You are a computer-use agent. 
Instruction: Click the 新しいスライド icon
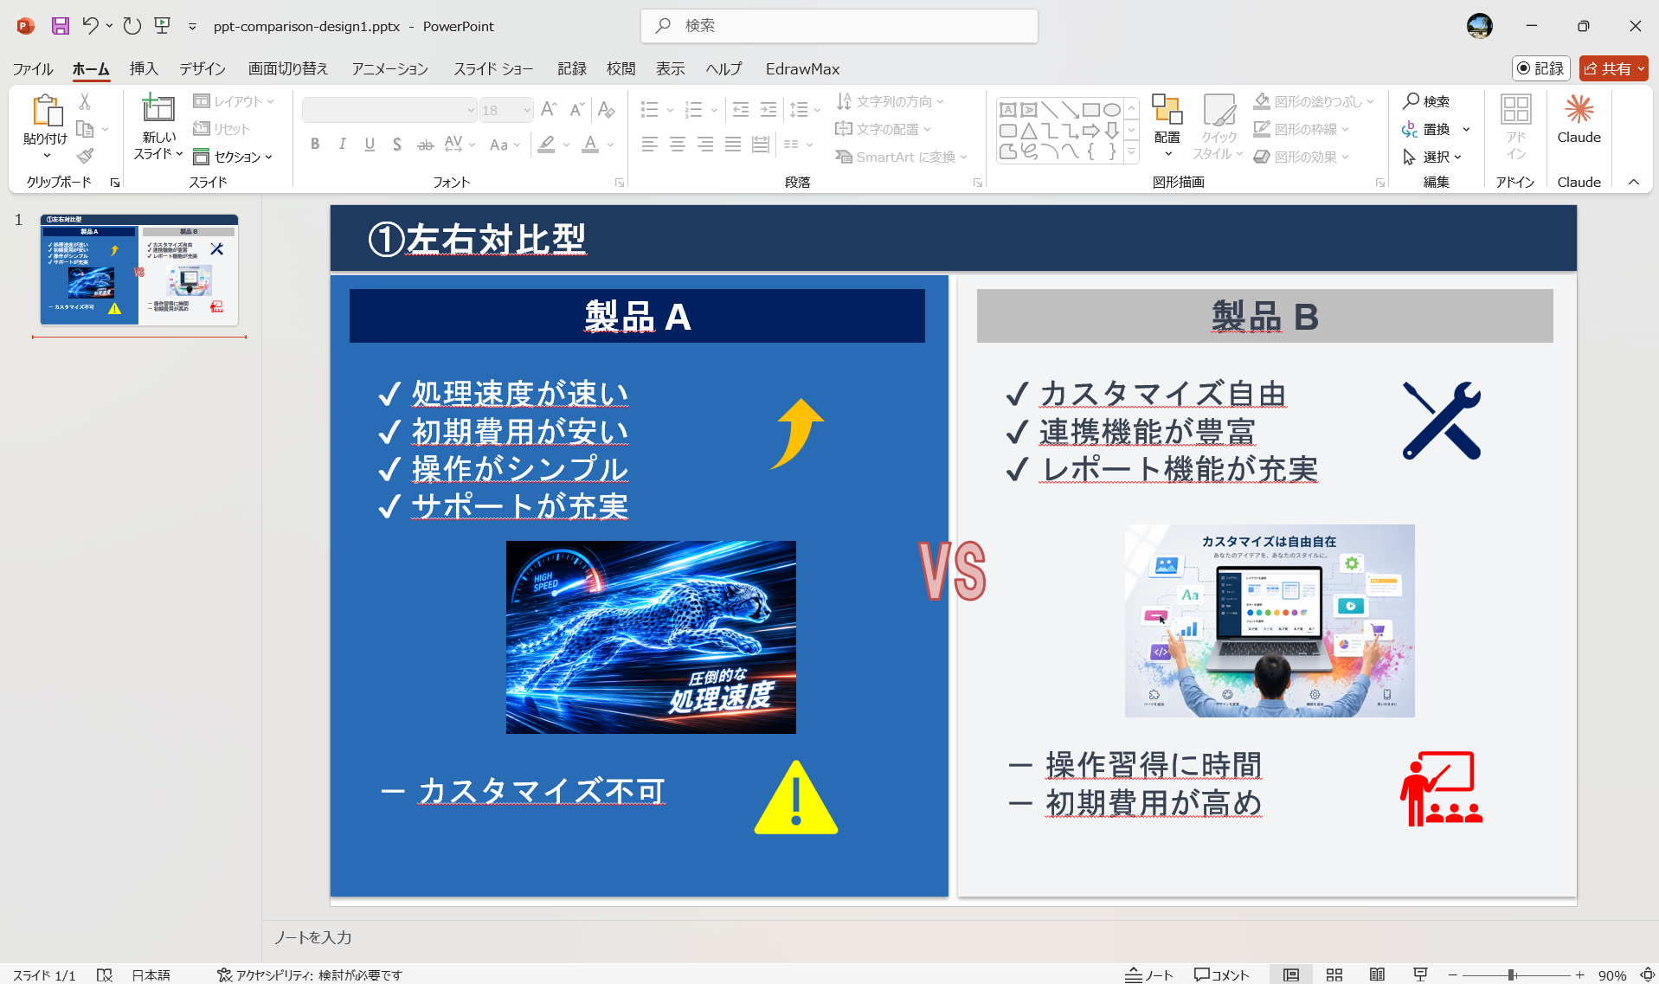point(158,108)
